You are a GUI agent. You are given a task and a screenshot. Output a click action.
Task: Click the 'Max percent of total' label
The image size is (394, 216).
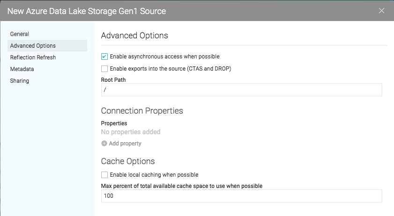click(x=181, y=186)
